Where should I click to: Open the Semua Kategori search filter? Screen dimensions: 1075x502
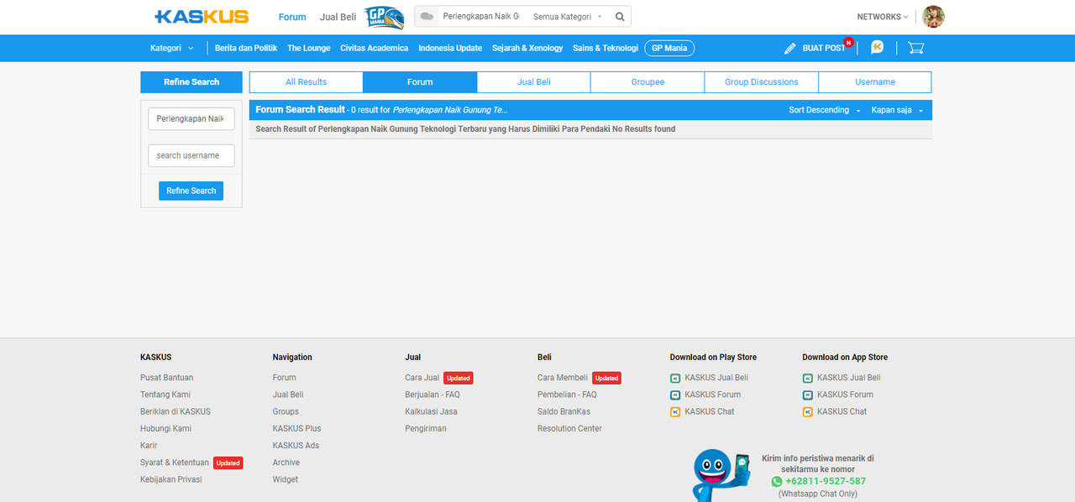coord(568,17)
